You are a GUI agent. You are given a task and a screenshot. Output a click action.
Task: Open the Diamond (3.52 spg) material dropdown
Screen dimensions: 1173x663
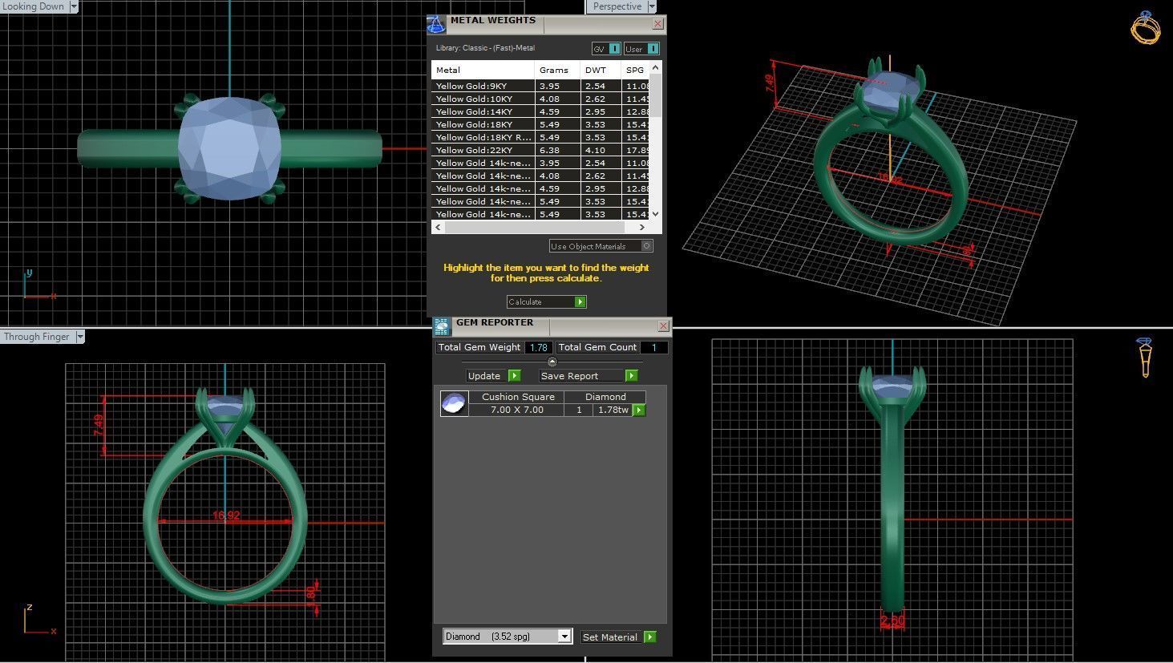pyautogui.click(x=564, y=637)
